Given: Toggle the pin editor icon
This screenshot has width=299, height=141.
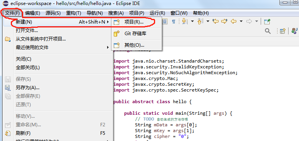Looking at the screenshot, I should 267,21.
